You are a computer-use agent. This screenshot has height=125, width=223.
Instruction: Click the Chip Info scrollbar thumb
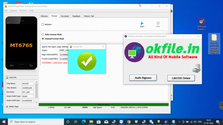pos(36,91)
